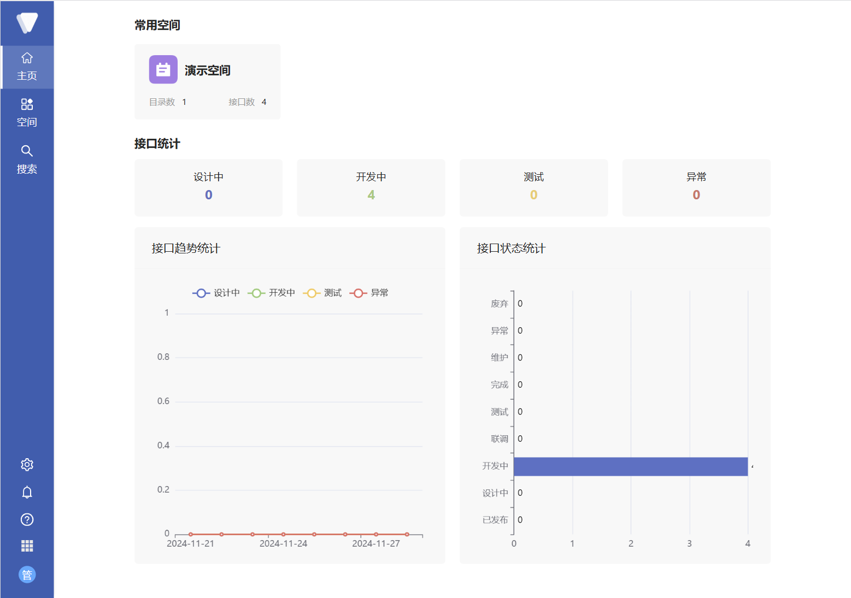This screenshot has width=851, height=598.
Task: Click the 管 user avatar
Action: [27, 575]
